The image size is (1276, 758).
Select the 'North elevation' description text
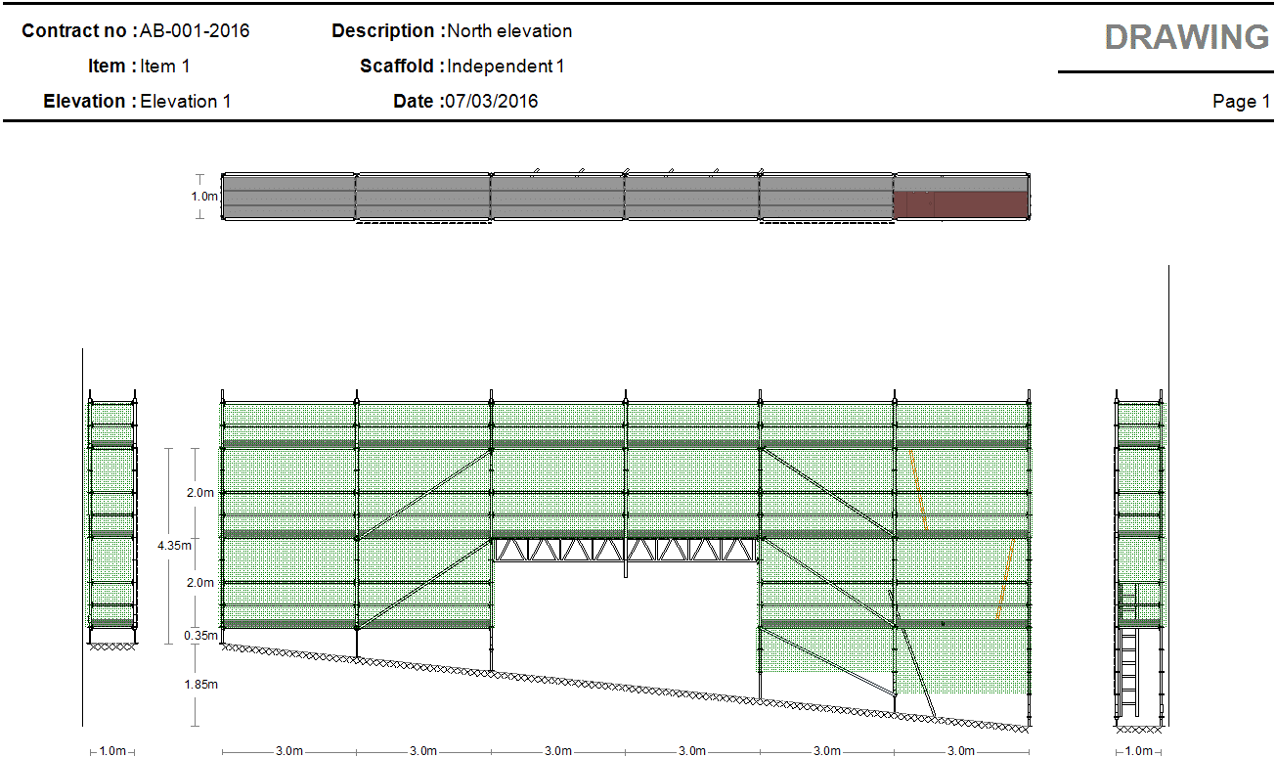coord(509,31)
